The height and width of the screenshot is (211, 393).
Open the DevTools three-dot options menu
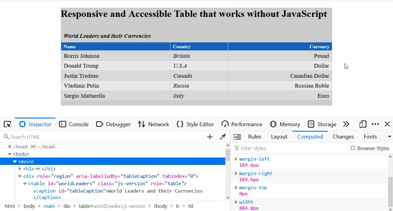point(375,124)
